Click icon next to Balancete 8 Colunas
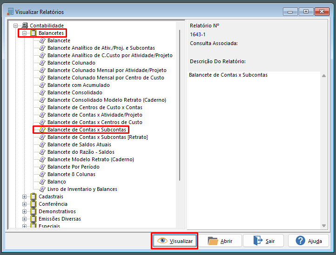Viewport: 336px width, 255px height. (x=43, y=174)
